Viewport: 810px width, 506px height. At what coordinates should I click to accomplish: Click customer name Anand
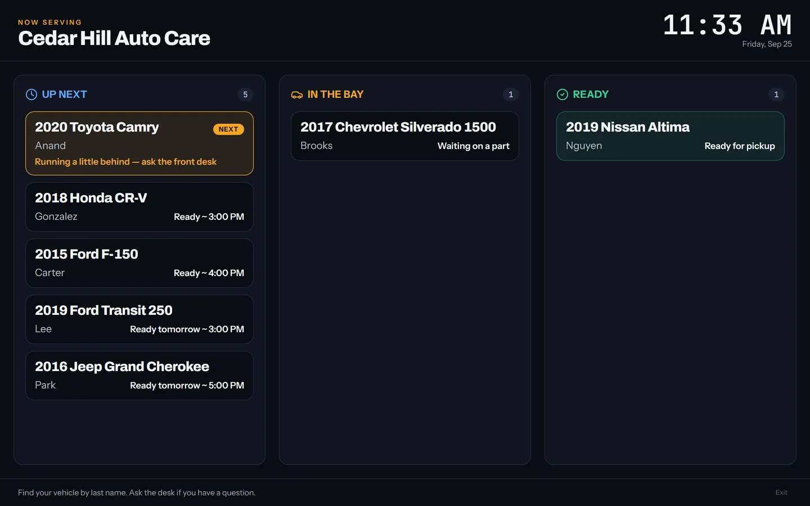[51, 146]
